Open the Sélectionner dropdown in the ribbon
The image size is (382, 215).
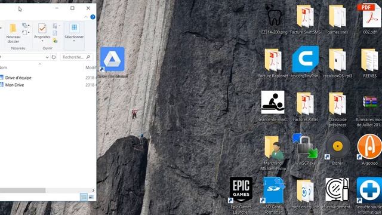[x=74, y=33]
